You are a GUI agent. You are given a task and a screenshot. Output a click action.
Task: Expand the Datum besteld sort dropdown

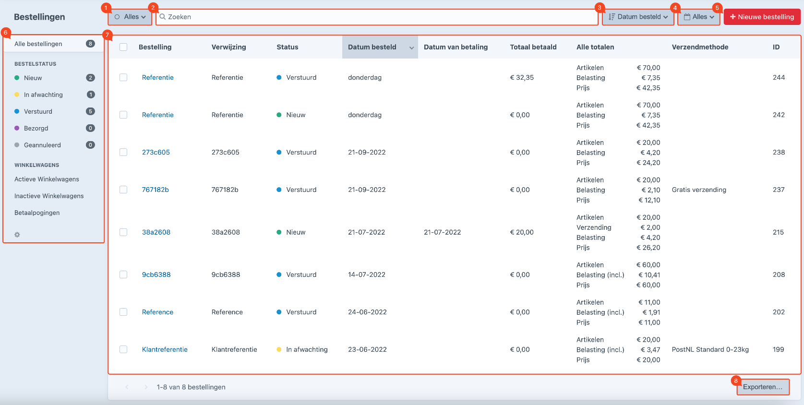pos(638,17)
